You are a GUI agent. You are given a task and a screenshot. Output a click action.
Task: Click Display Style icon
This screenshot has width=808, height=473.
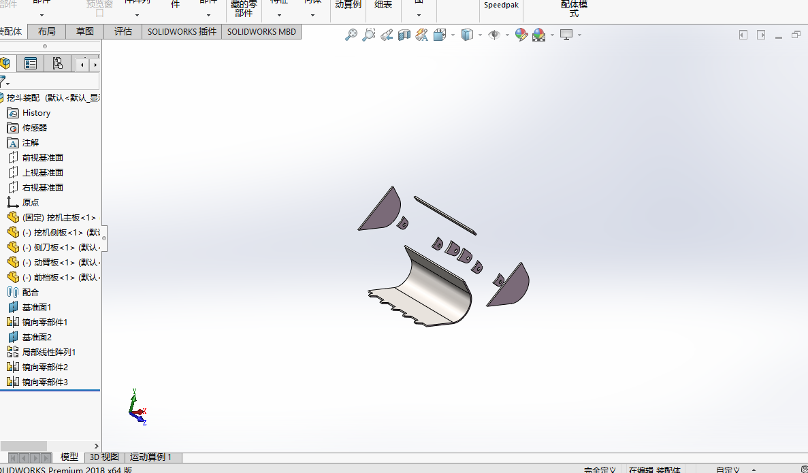(x=467, y=35)
